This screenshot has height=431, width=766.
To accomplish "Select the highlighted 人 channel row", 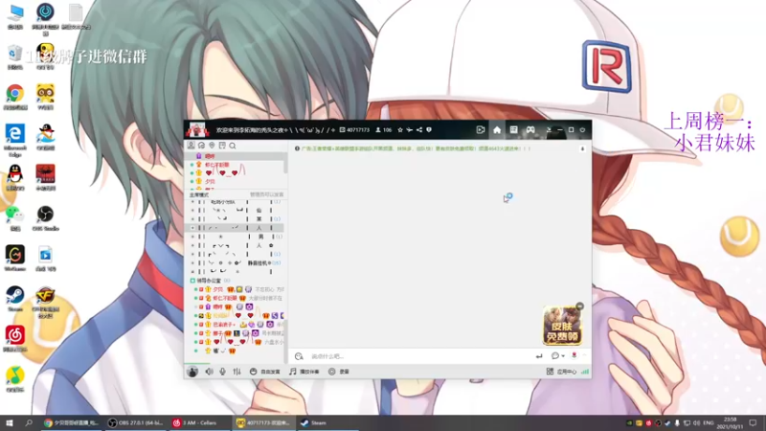I will [235, 228].
